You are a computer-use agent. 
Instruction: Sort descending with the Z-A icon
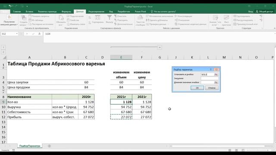(x=90, y=23)
